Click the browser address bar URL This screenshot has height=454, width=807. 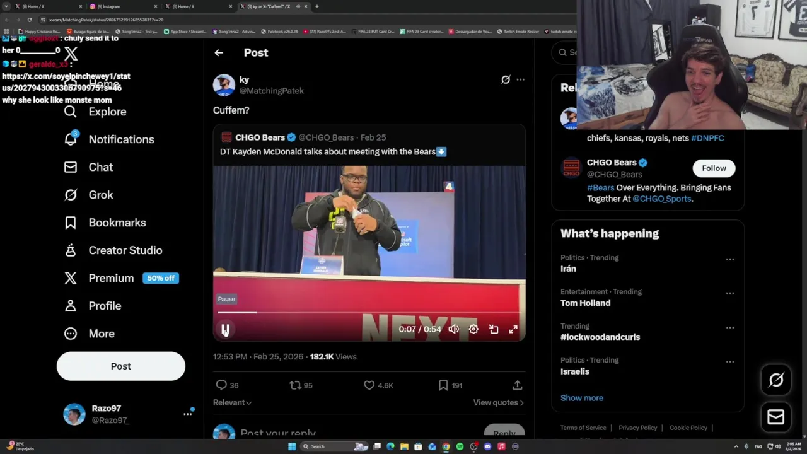click(106, 20)
